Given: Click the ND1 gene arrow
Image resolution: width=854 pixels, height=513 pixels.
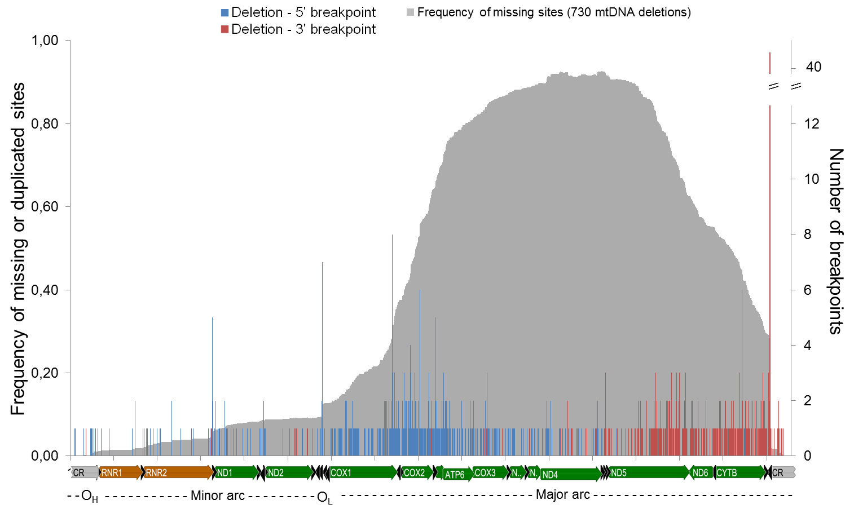Looking at the screenshot, I should [x=235, y=472].
